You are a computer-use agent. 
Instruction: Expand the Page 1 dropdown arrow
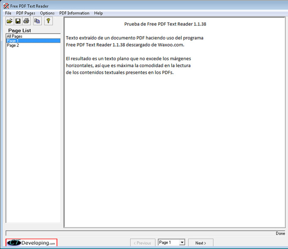pyautogui.click(x=182, y=242)
